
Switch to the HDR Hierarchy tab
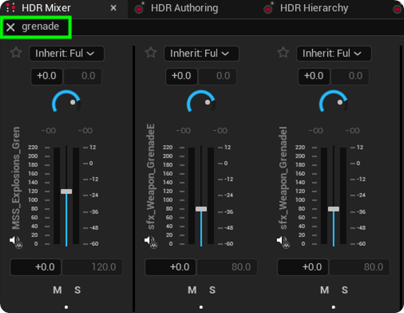click(x=314, y=8)
